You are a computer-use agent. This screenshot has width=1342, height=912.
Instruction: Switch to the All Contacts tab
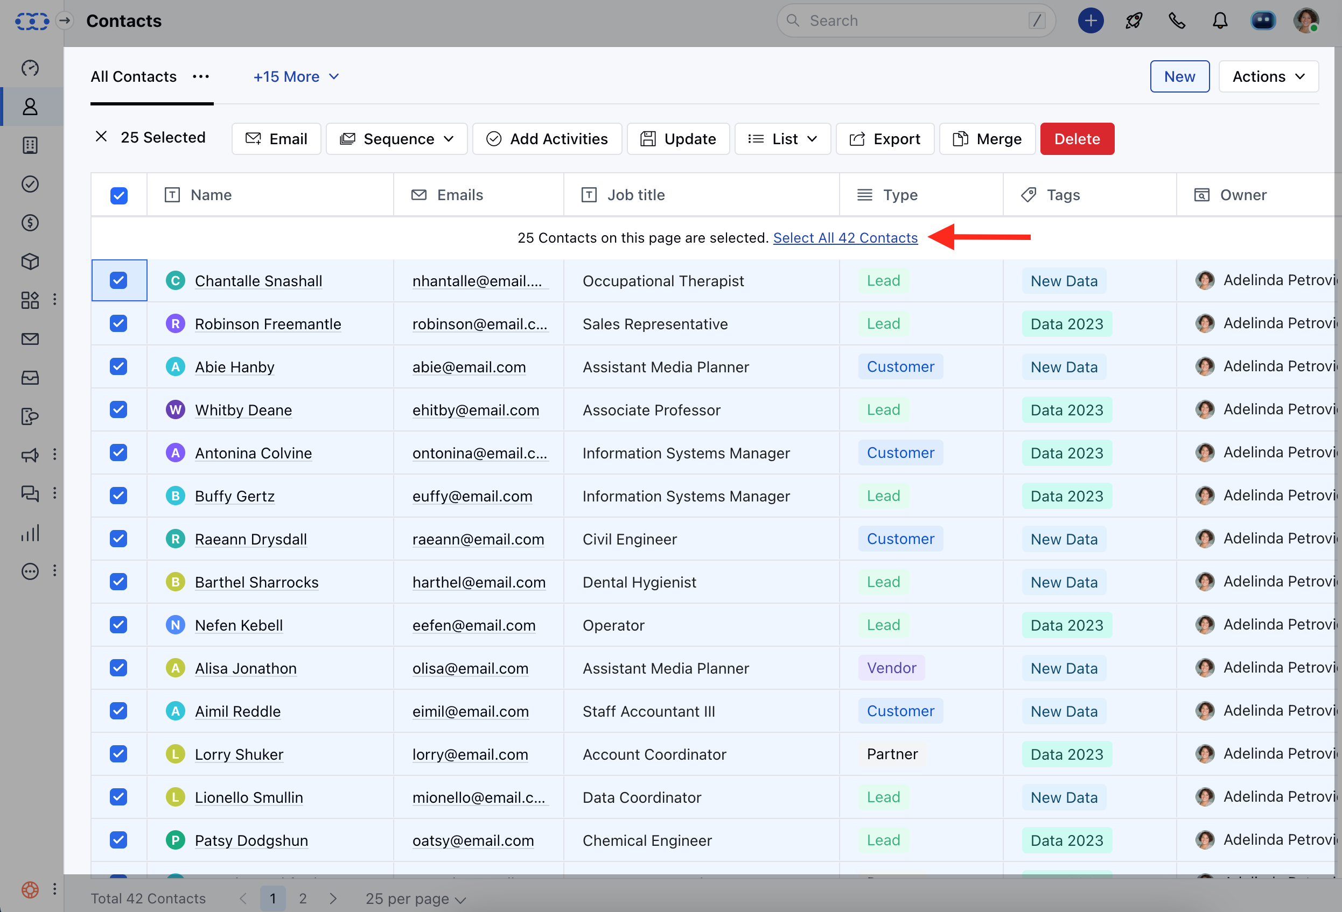point(134,76)
